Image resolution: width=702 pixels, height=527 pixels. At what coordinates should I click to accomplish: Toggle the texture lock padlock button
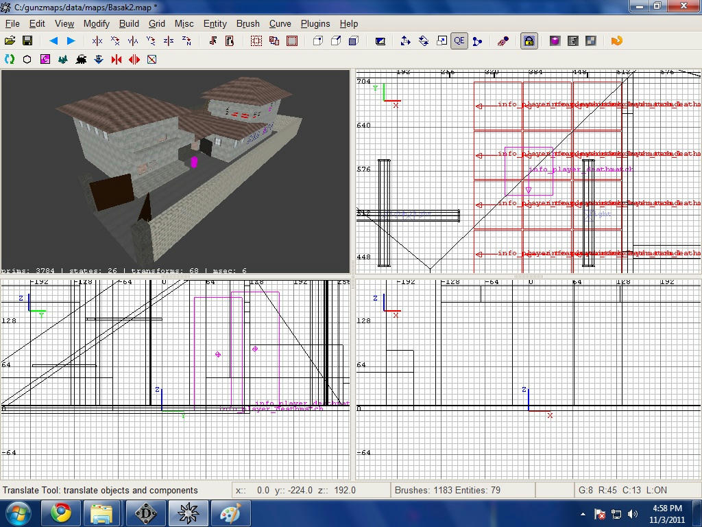tap(529, 41)
